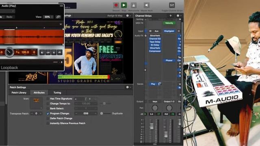Click the send level knob beside Play send
Viewport: 260px width, 146px height.
tap(160, 84)
